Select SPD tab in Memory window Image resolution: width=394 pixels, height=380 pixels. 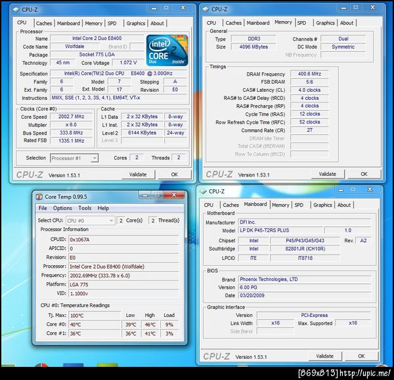click(301, 23)
